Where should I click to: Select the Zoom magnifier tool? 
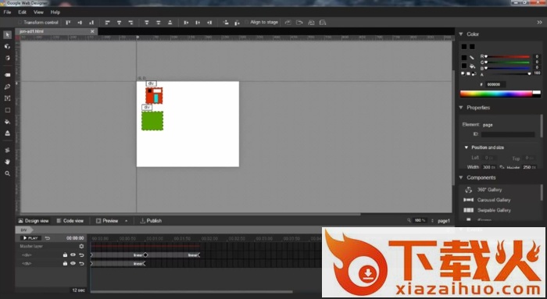[x=7, y=173]
